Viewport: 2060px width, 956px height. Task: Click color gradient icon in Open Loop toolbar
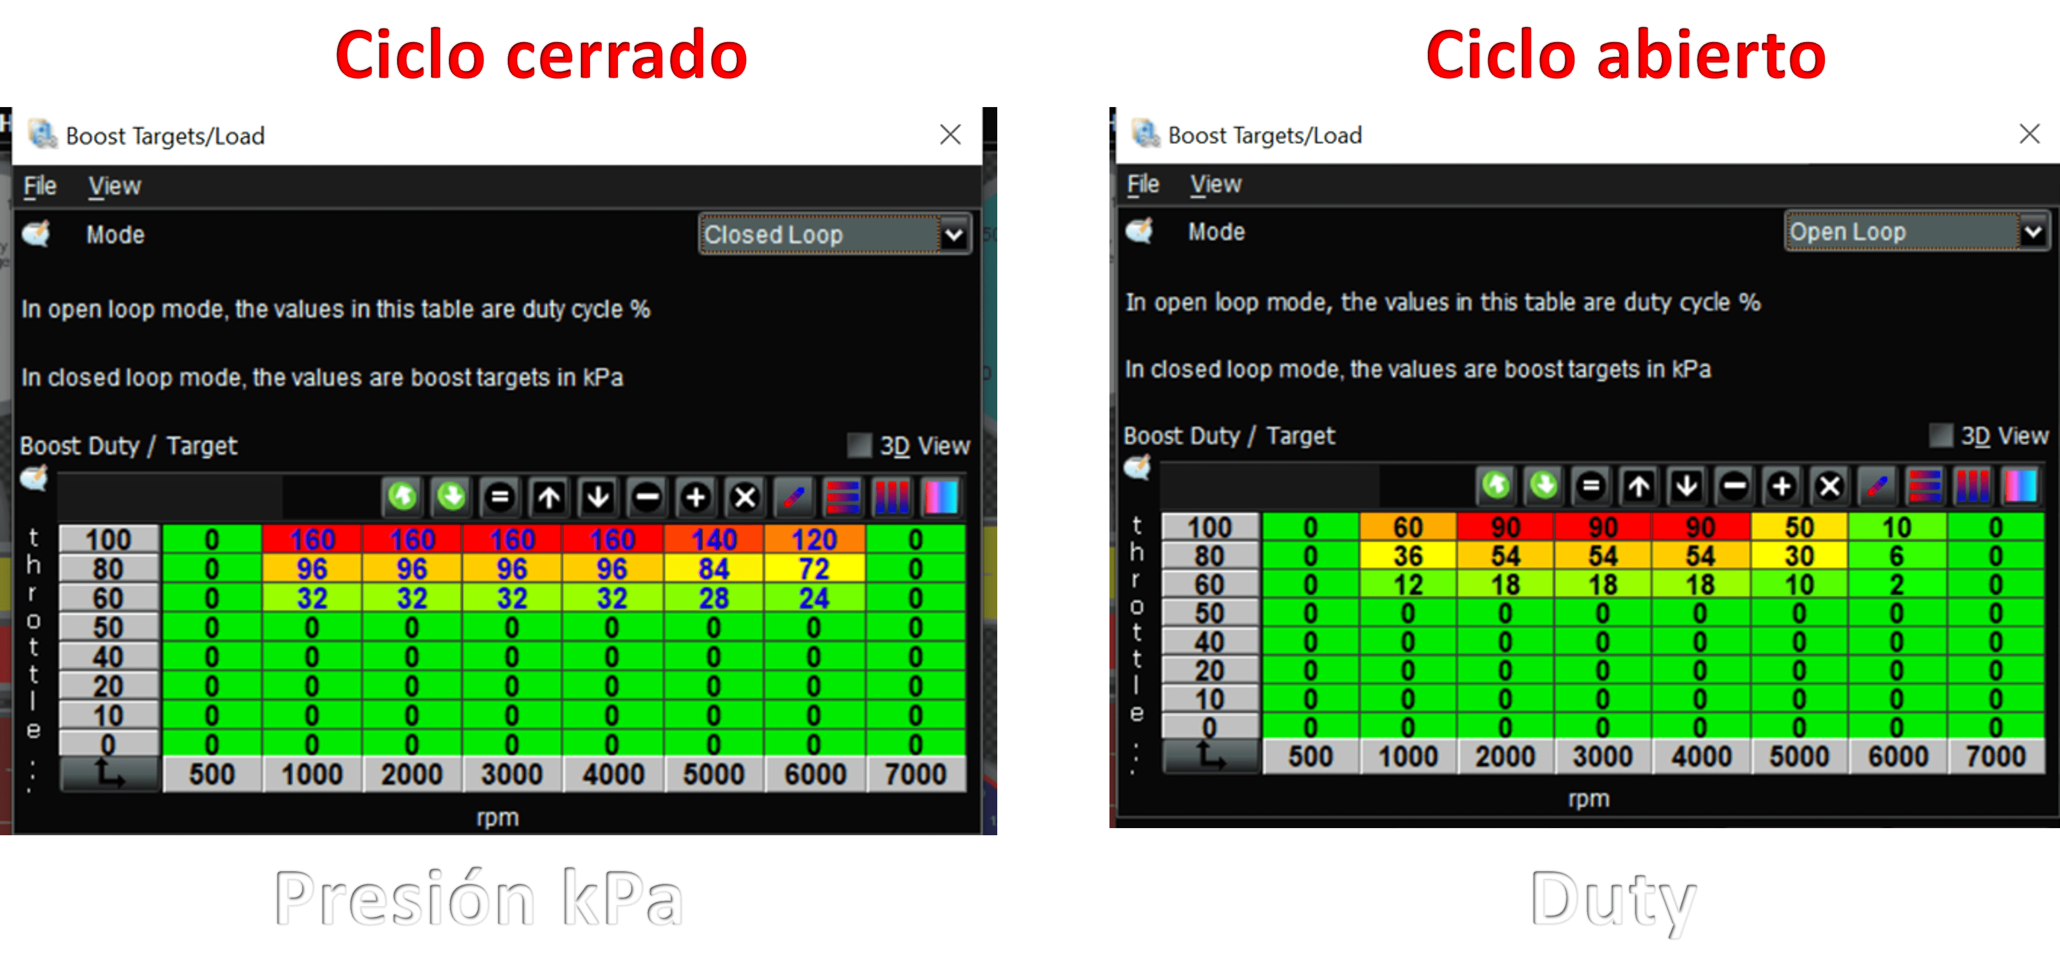(x=2021, y=485)
